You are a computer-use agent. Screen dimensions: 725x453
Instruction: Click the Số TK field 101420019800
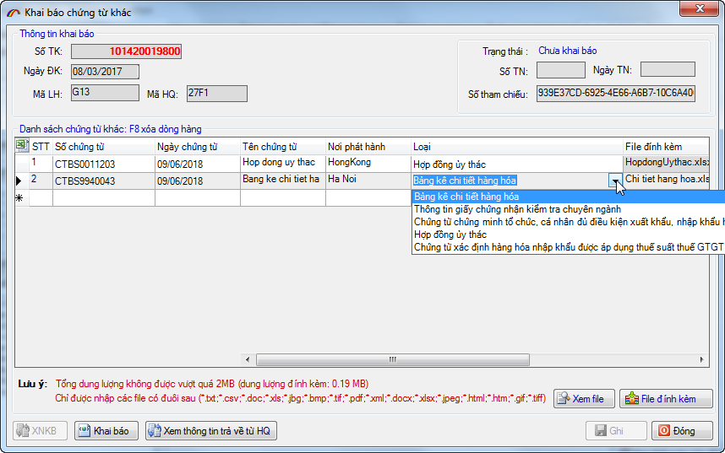coord(127,51)
